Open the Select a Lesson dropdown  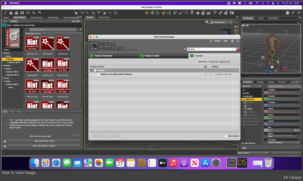pos(252,153)
